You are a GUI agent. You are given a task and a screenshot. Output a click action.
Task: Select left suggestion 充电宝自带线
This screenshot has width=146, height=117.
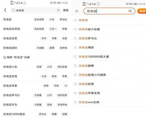tap(12, 29)
